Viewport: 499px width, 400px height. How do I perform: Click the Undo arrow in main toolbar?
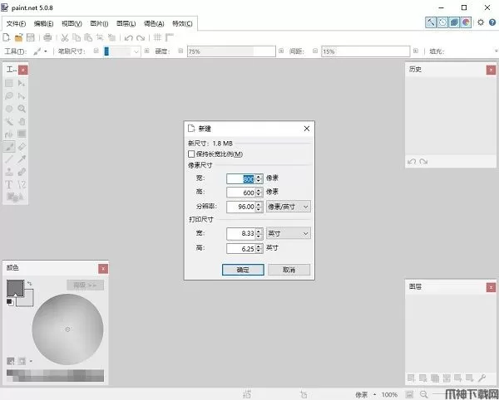129,38
